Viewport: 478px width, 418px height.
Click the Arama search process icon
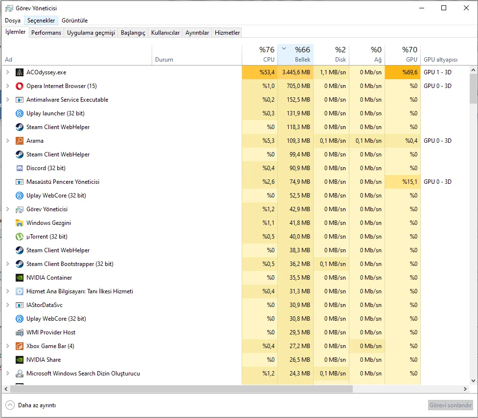coord(20,141)
